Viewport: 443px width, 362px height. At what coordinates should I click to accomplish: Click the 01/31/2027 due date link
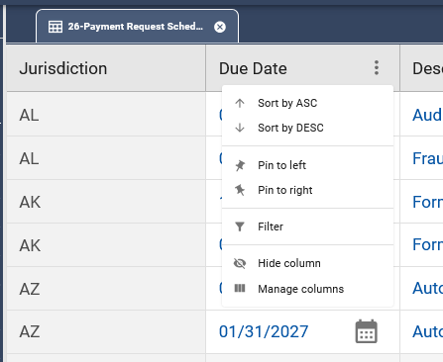pos(264,331)
